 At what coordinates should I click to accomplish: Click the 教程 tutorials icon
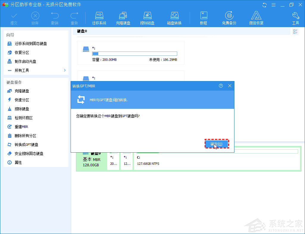pyautogui.click(x=204, y=17)
